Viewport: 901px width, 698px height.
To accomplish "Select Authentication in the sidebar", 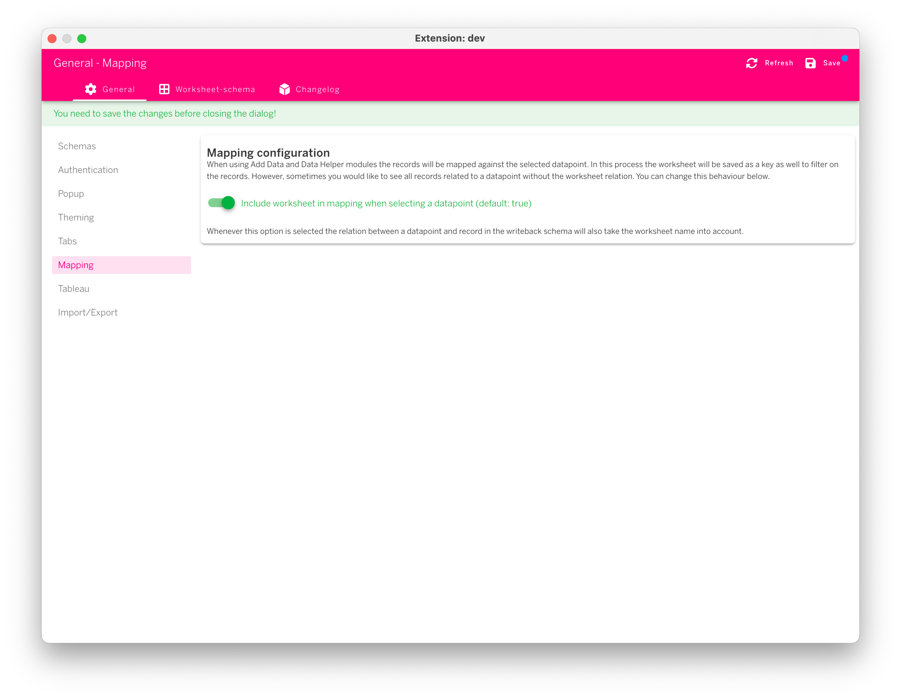I will coord(88,170).
